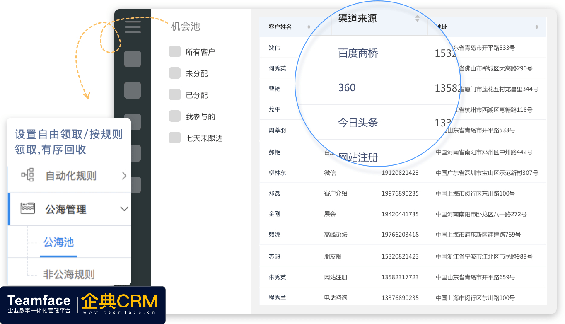This screenshot has height=324, width=565.
Task: Click customer name 程秀兰
Action: pos(278,297)
